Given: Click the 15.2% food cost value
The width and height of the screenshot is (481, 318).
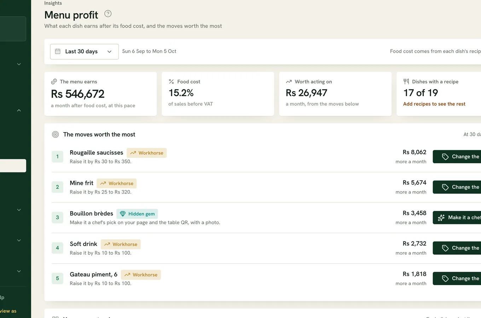Looking at the screenshot, I should (181, 93).
